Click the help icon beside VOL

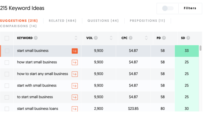tap(96, 38)
